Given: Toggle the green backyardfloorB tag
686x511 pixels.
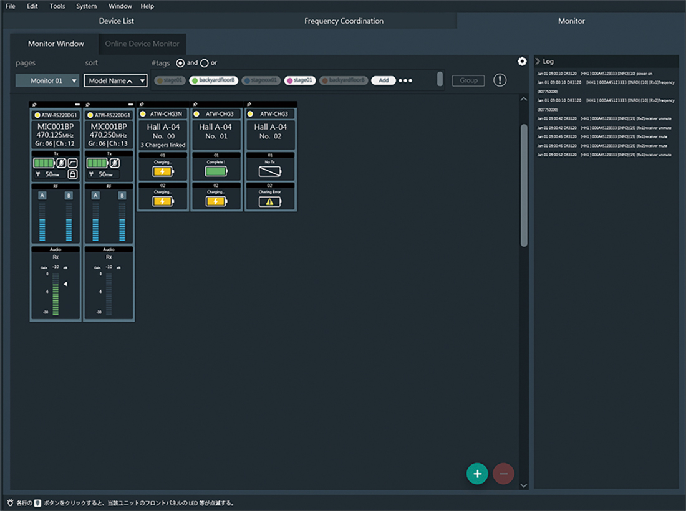Looking at the screenshot, I should coord(213,80).
